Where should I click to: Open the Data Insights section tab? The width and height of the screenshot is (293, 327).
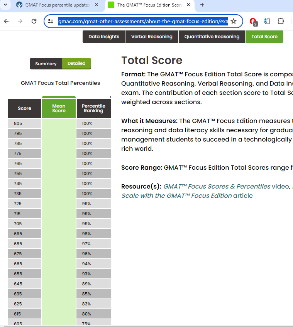pos(104,37)
